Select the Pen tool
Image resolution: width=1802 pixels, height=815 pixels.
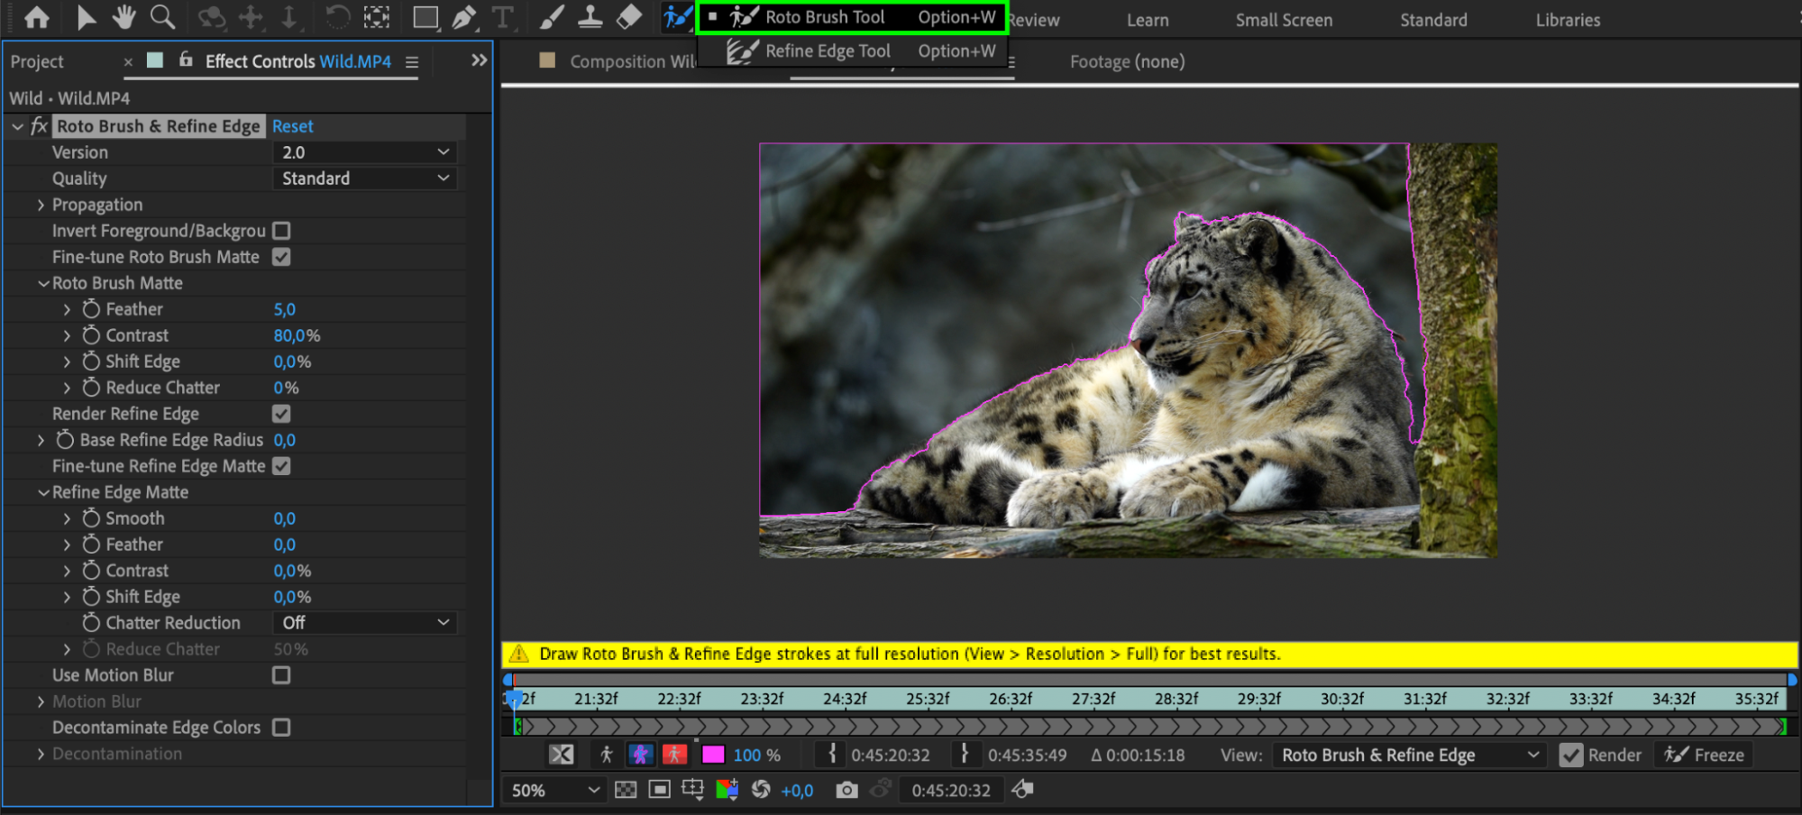463,17
